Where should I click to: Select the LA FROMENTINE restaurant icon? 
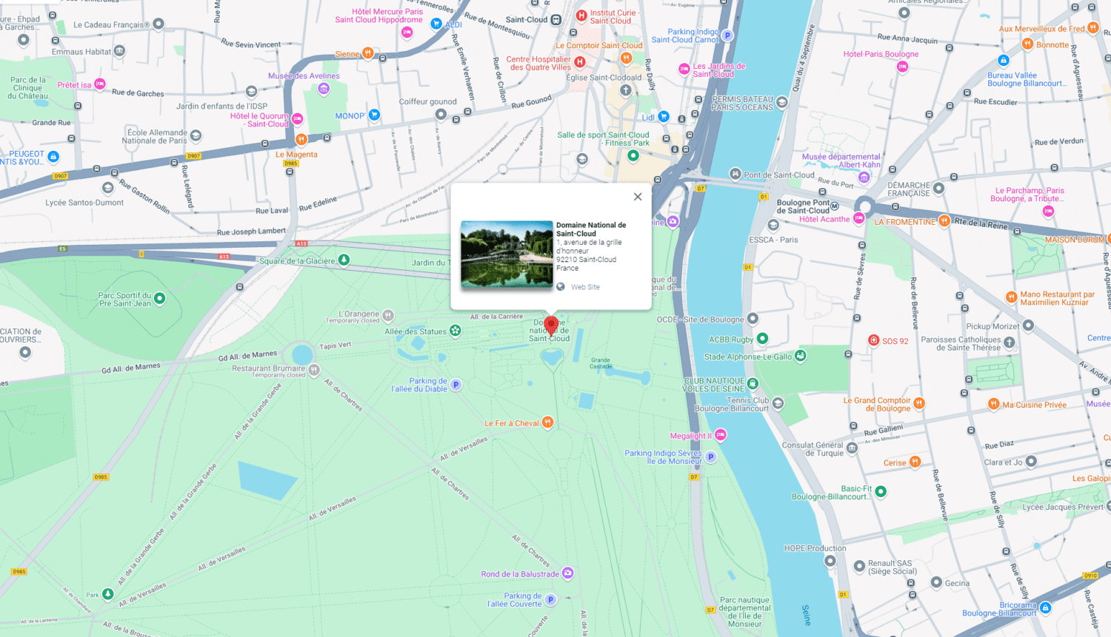pyautogui.click(x=944, y=220)
